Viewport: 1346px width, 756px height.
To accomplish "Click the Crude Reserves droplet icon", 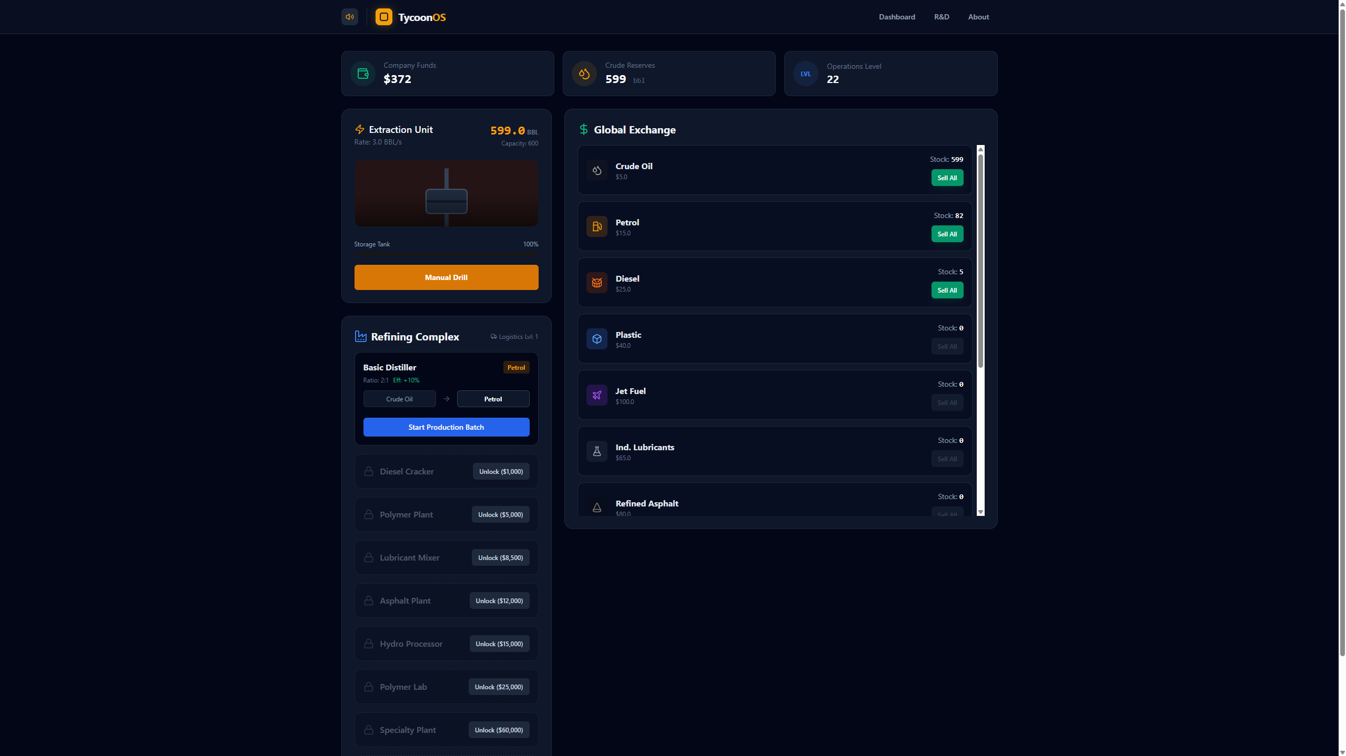I will tap(584, 74).
